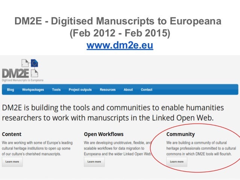Click the 'DM2E is building the tools' headline
Image resolution: width=240 pixels, height=180 pixels.
[113, 113]
